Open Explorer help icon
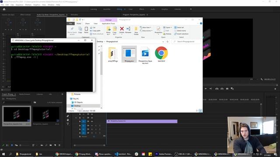Screen dimensions: 280x157 point(201,24)
